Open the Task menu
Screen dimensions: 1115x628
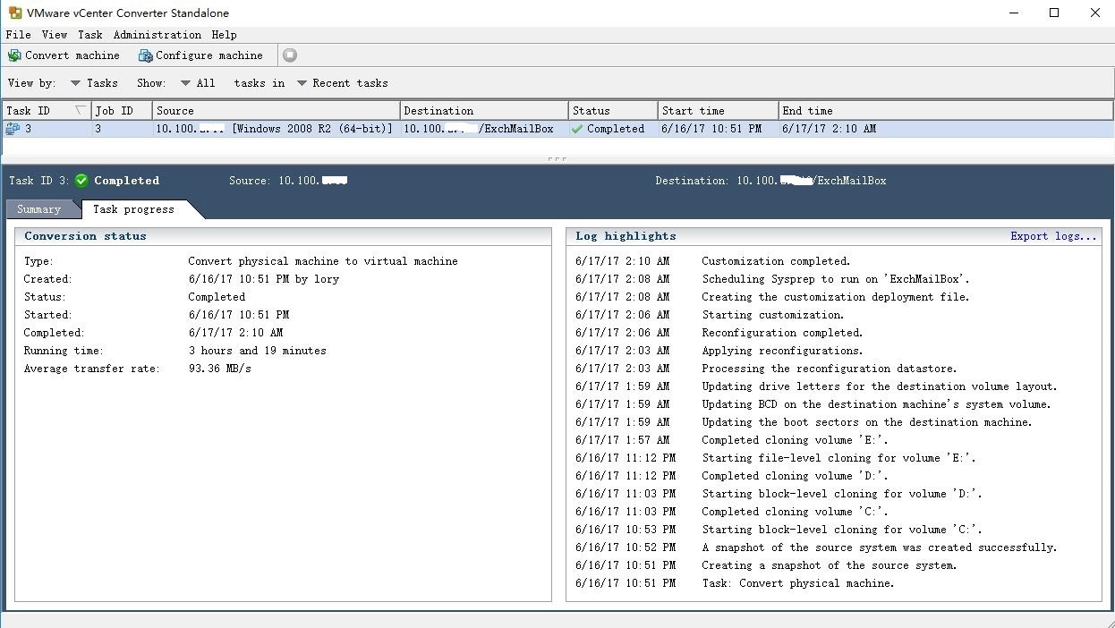pos(90,35)
